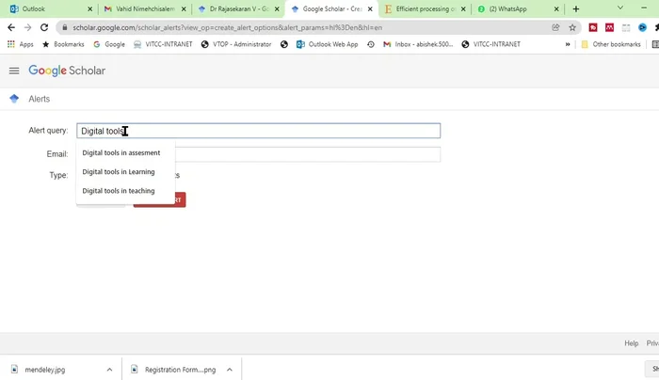Switch to the WhatsApp tab

511,8
